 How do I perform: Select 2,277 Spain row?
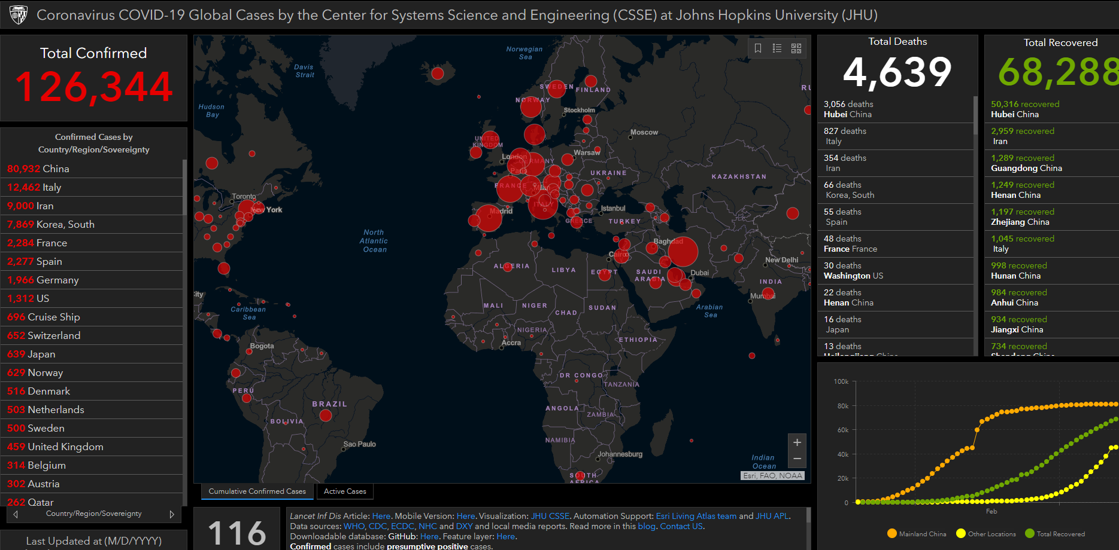[92, 261]
